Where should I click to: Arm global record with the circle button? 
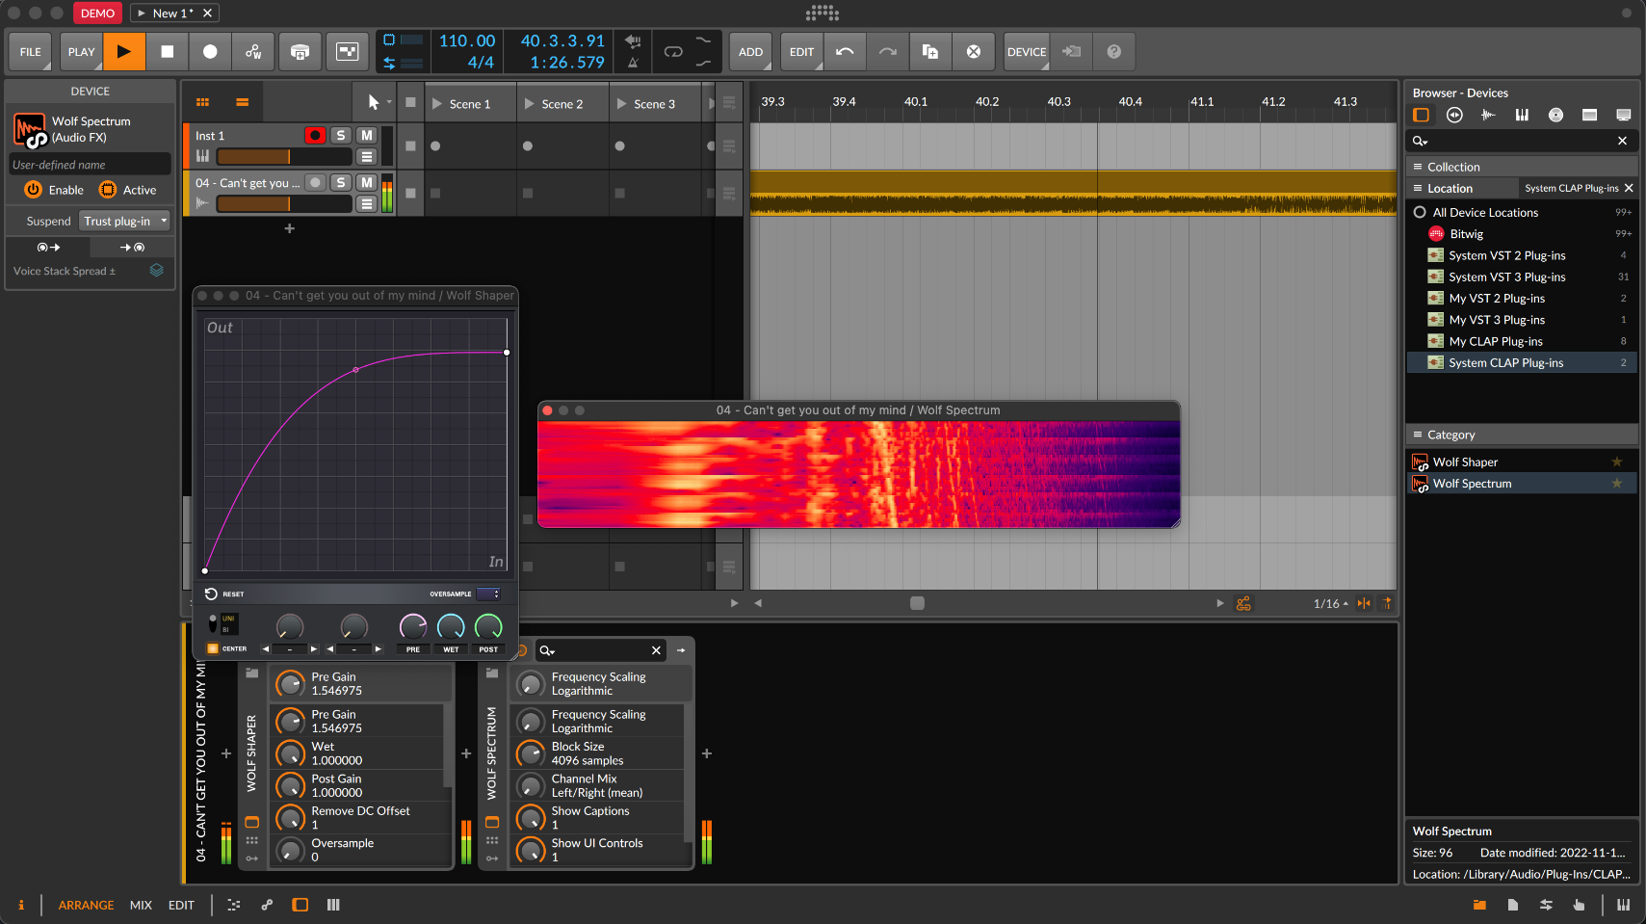210,52
